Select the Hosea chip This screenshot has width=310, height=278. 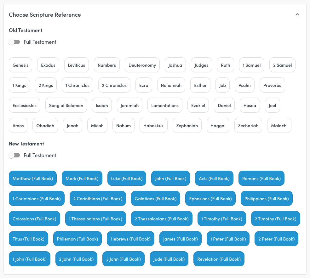250,105
